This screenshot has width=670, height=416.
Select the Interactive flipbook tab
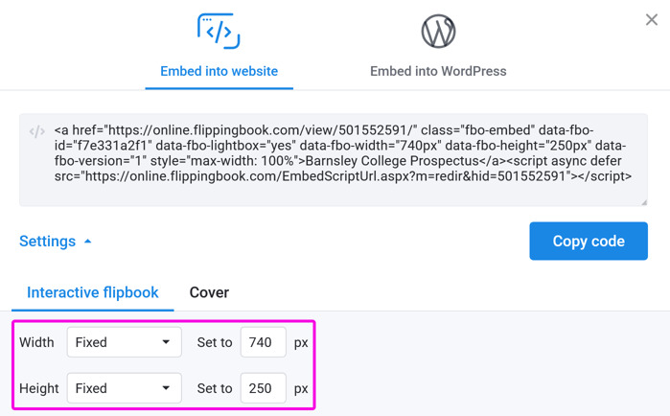click(x=92, y=292)
